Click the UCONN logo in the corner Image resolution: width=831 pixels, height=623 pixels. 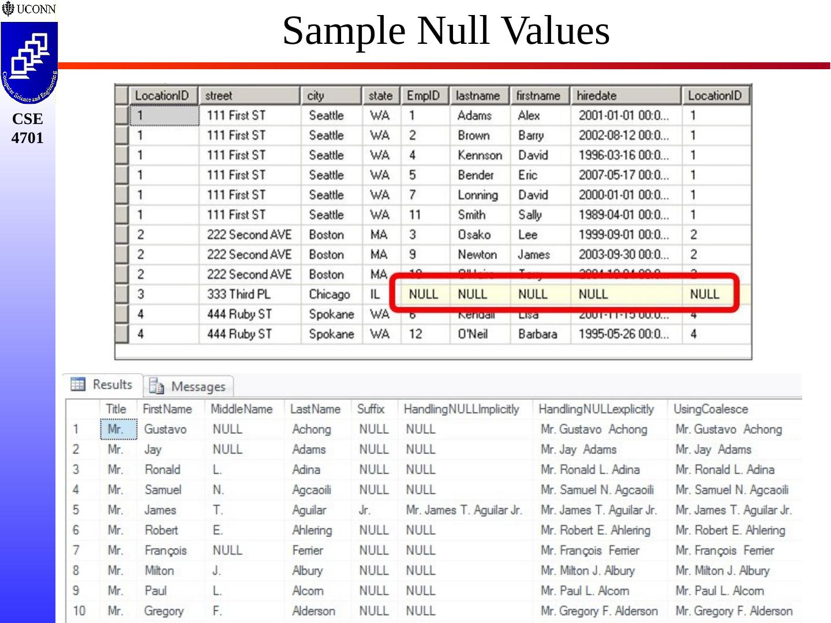point(29,9)
